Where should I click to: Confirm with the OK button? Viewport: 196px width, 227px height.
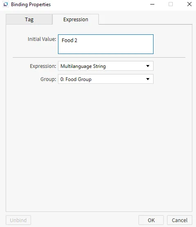(151, 220)
